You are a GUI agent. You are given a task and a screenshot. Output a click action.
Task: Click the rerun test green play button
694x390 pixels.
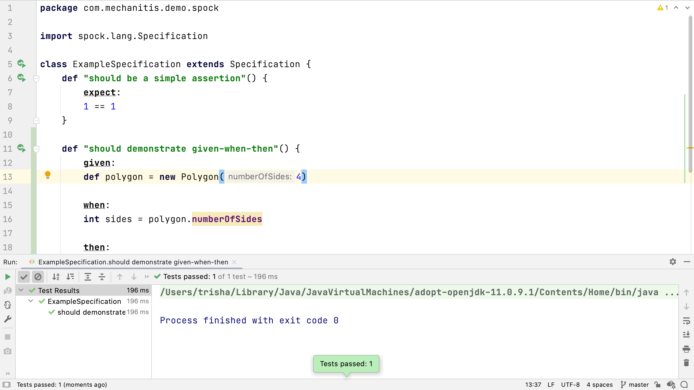click(8, 277)
